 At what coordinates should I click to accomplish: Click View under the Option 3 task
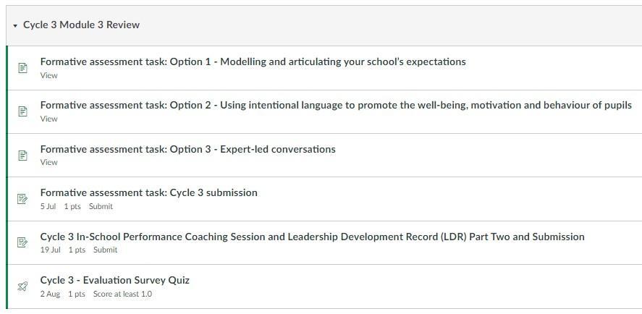[x=48, y=162]
